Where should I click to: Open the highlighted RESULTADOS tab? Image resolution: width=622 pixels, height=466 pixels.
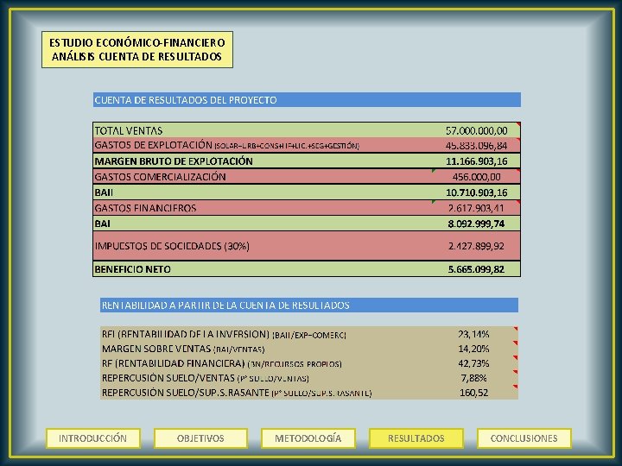(x=416, y=438)
